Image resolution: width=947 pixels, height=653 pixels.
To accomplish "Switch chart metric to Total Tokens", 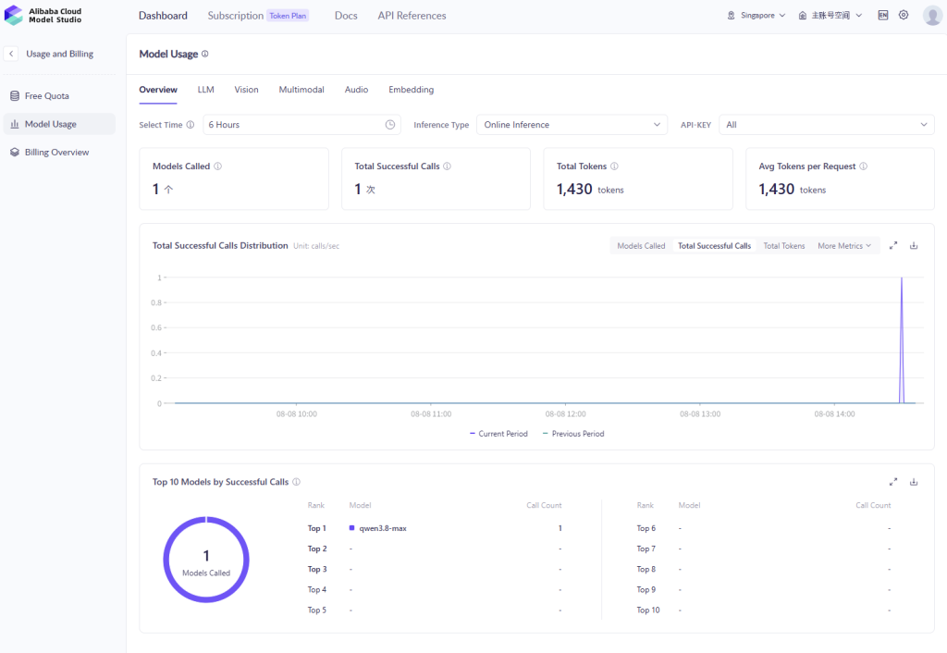I will [x=784, y=246].
